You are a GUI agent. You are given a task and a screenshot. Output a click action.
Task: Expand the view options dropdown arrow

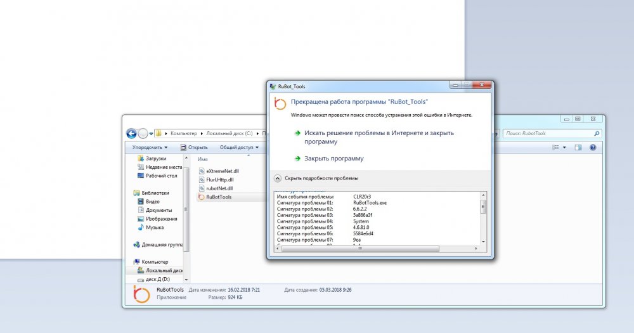[565, 147]
